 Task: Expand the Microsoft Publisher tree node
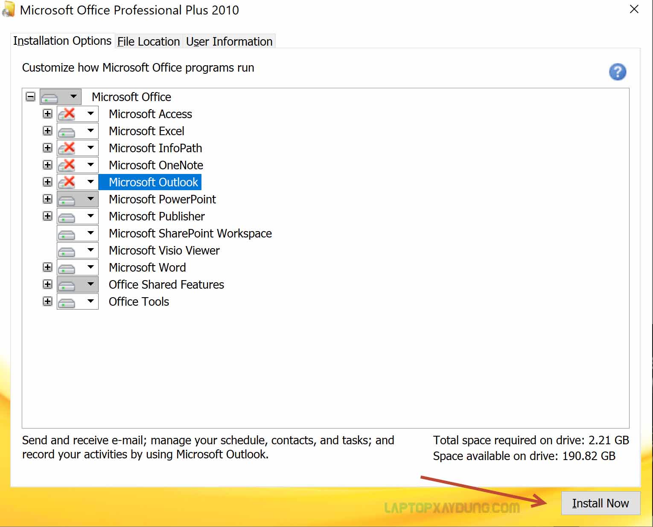[47, 216]
